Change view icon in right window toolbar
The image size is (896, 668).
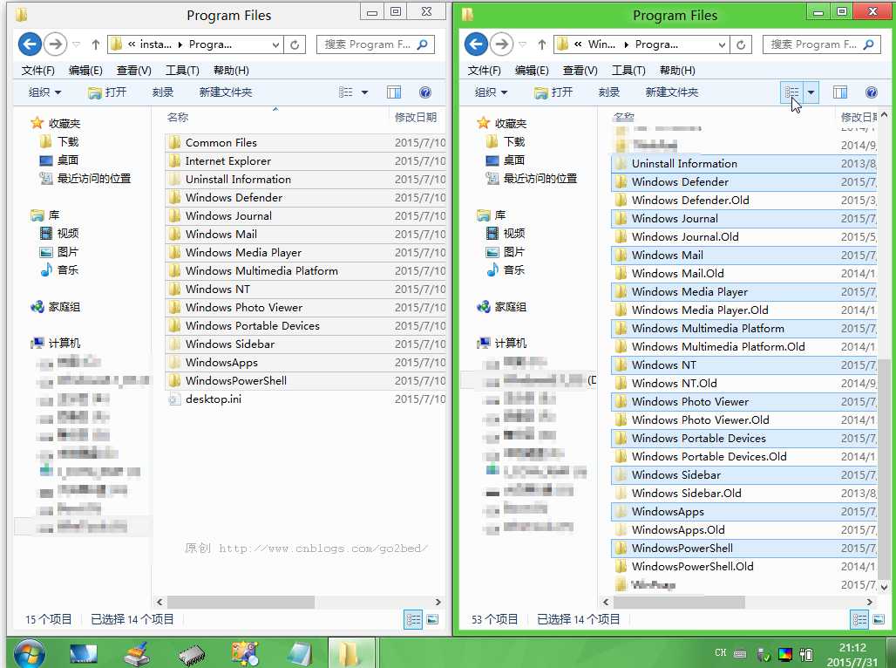tap(792, 92)
